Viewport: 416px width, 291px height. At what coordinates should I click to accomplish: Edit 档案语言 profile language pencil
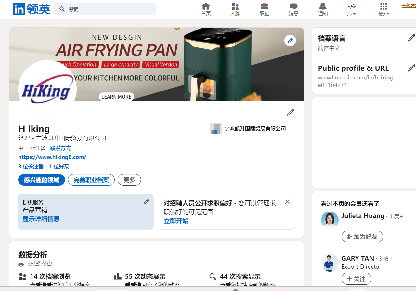click(411, 38)
